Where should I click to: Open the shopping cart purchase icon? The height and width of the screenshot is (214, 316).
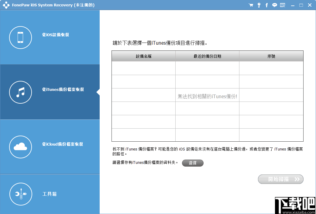[x=251, y=5]
